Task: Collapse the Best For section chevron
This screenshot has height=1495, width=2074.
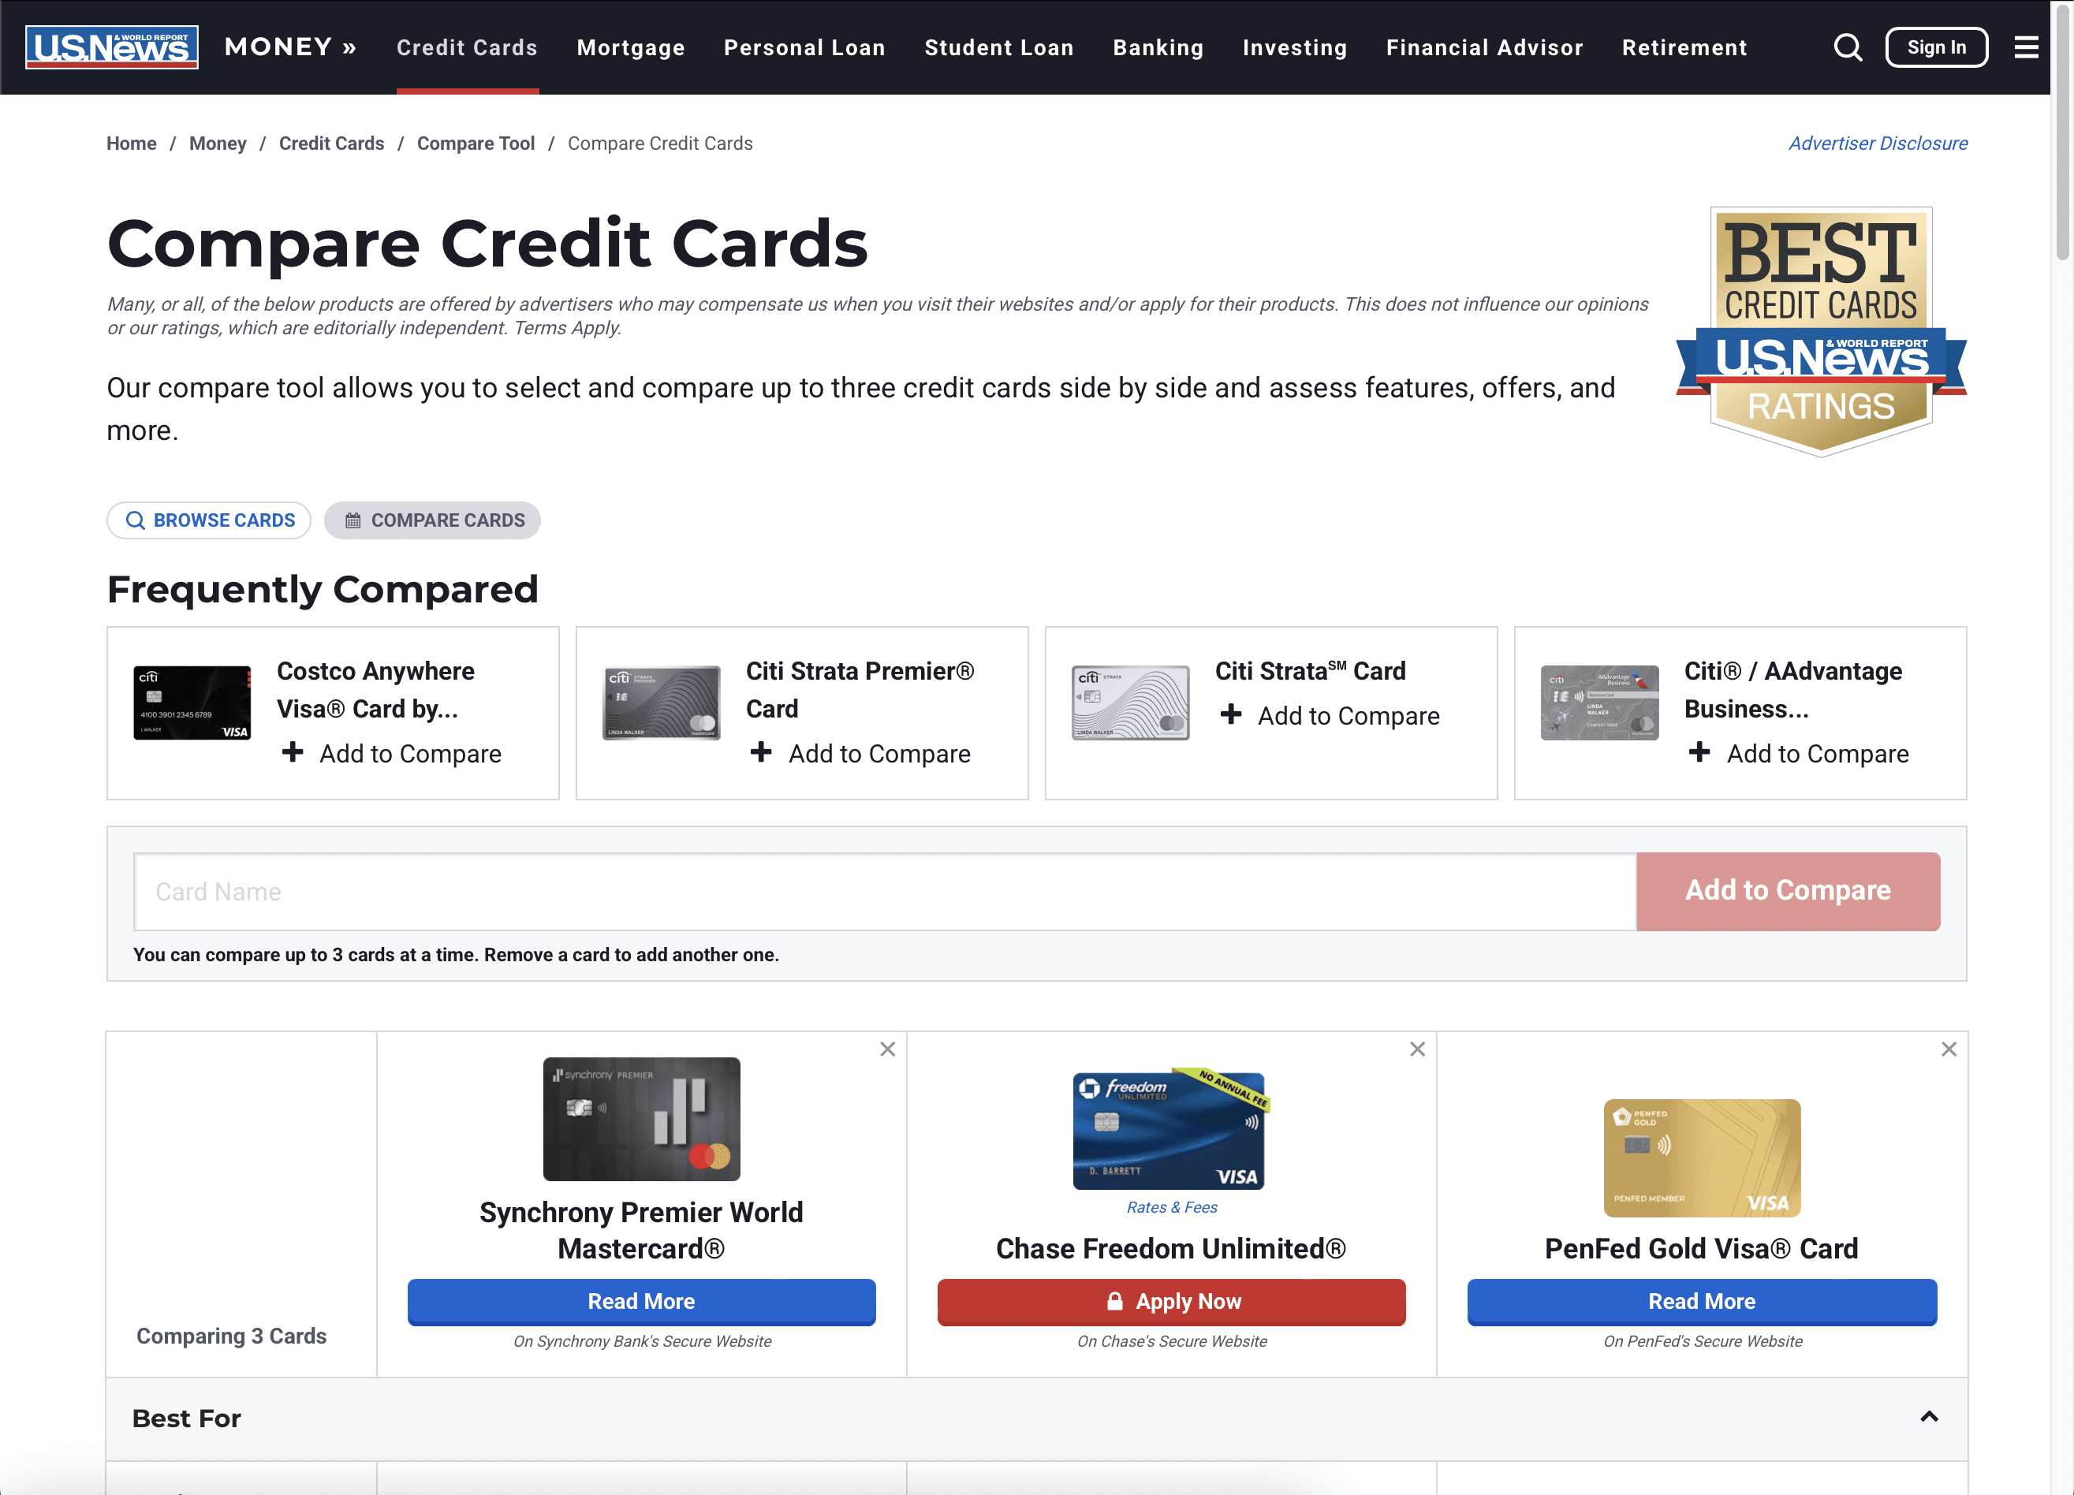Action: pyautogui.click(x=1929, y=1416)
